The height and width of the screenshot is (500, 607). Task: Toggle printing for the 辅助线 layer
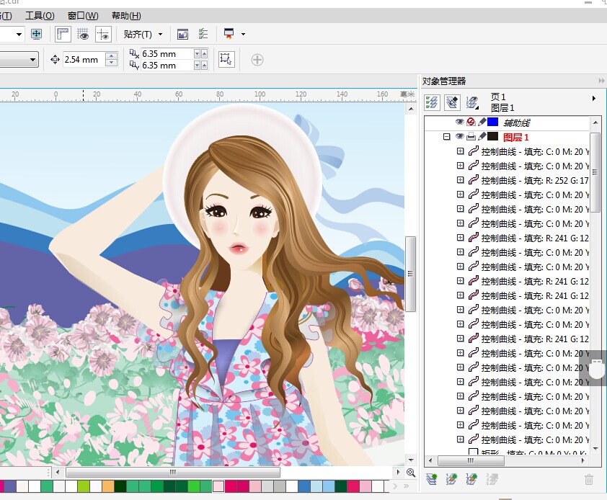click(x=471, y=122)
